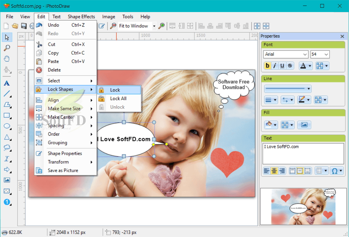Select the insert picture tool in toolbox
Screen dimensions: 349x237
(7, 180)
